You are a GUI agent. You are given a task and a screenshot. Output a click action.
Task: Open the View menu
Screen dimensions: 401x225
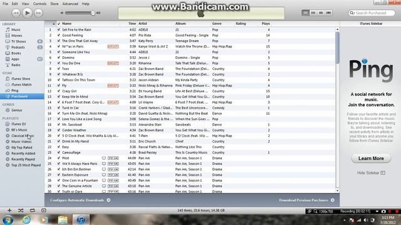click(25, 4)
